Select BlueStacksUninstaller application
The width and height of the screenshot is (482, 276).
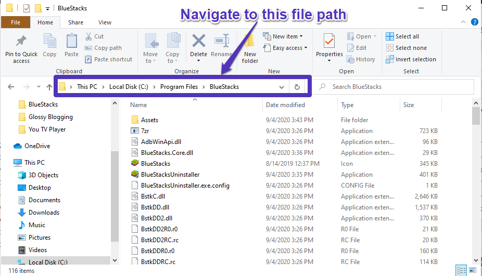point(166,175)
